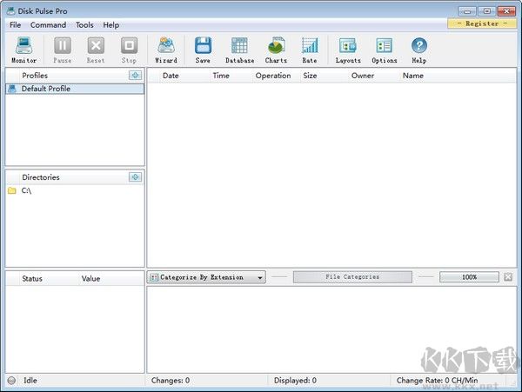Screen dimensions: 522x392
Task: Click the Change Rate status bar entry
Action: click(x=437, y=381)
